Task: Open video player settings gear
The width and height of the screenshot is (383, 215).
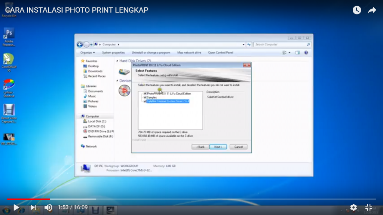Action: pyautogui.click(x=353, y=207)
